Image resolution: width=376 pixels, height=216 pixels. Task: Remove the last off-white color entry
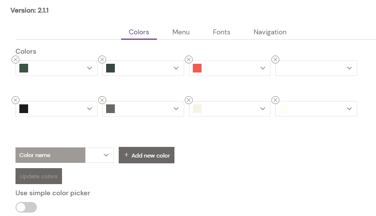coord(275,100)
